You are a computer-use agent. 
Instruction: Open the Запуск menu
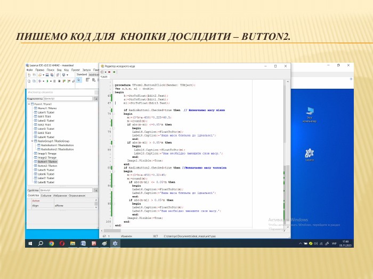pos(86,70)
